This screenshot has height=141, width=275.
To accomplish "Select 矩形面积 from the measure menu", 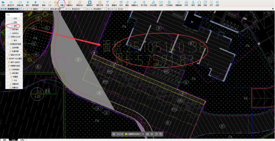I will coord(15,29).
